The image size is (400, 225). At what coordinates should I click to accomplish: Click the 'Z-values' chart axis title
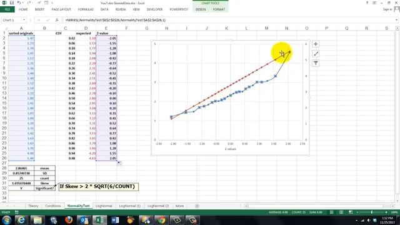click(x=231, y=149)
